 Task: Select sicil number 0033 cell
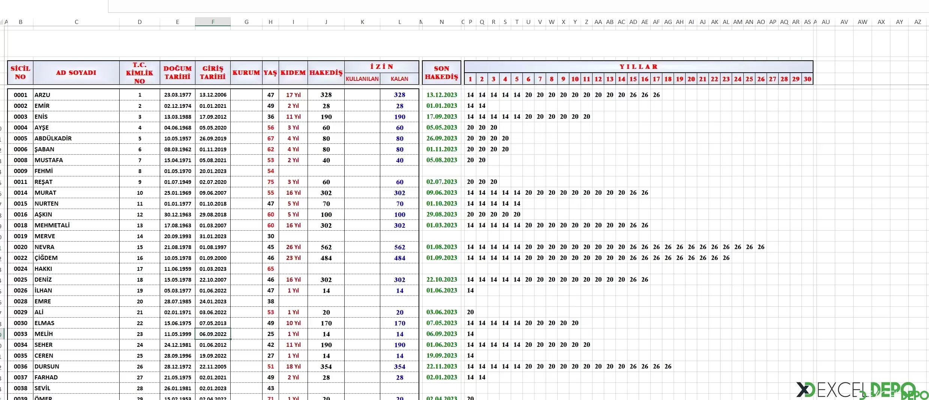click(20, 334)
